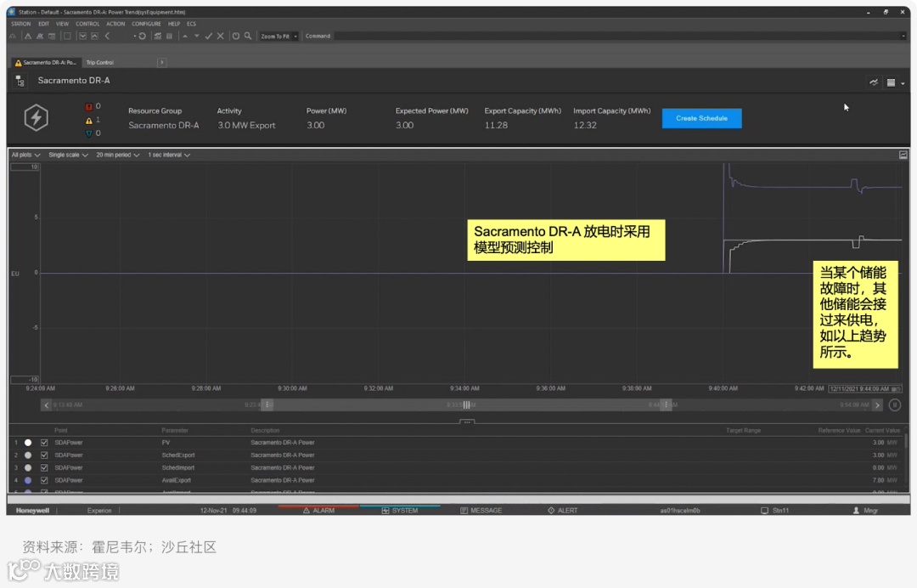Click the raise value up-triangle toolbar icon
The height and width of the screenshot is (588, 917).
coord(185,37)
